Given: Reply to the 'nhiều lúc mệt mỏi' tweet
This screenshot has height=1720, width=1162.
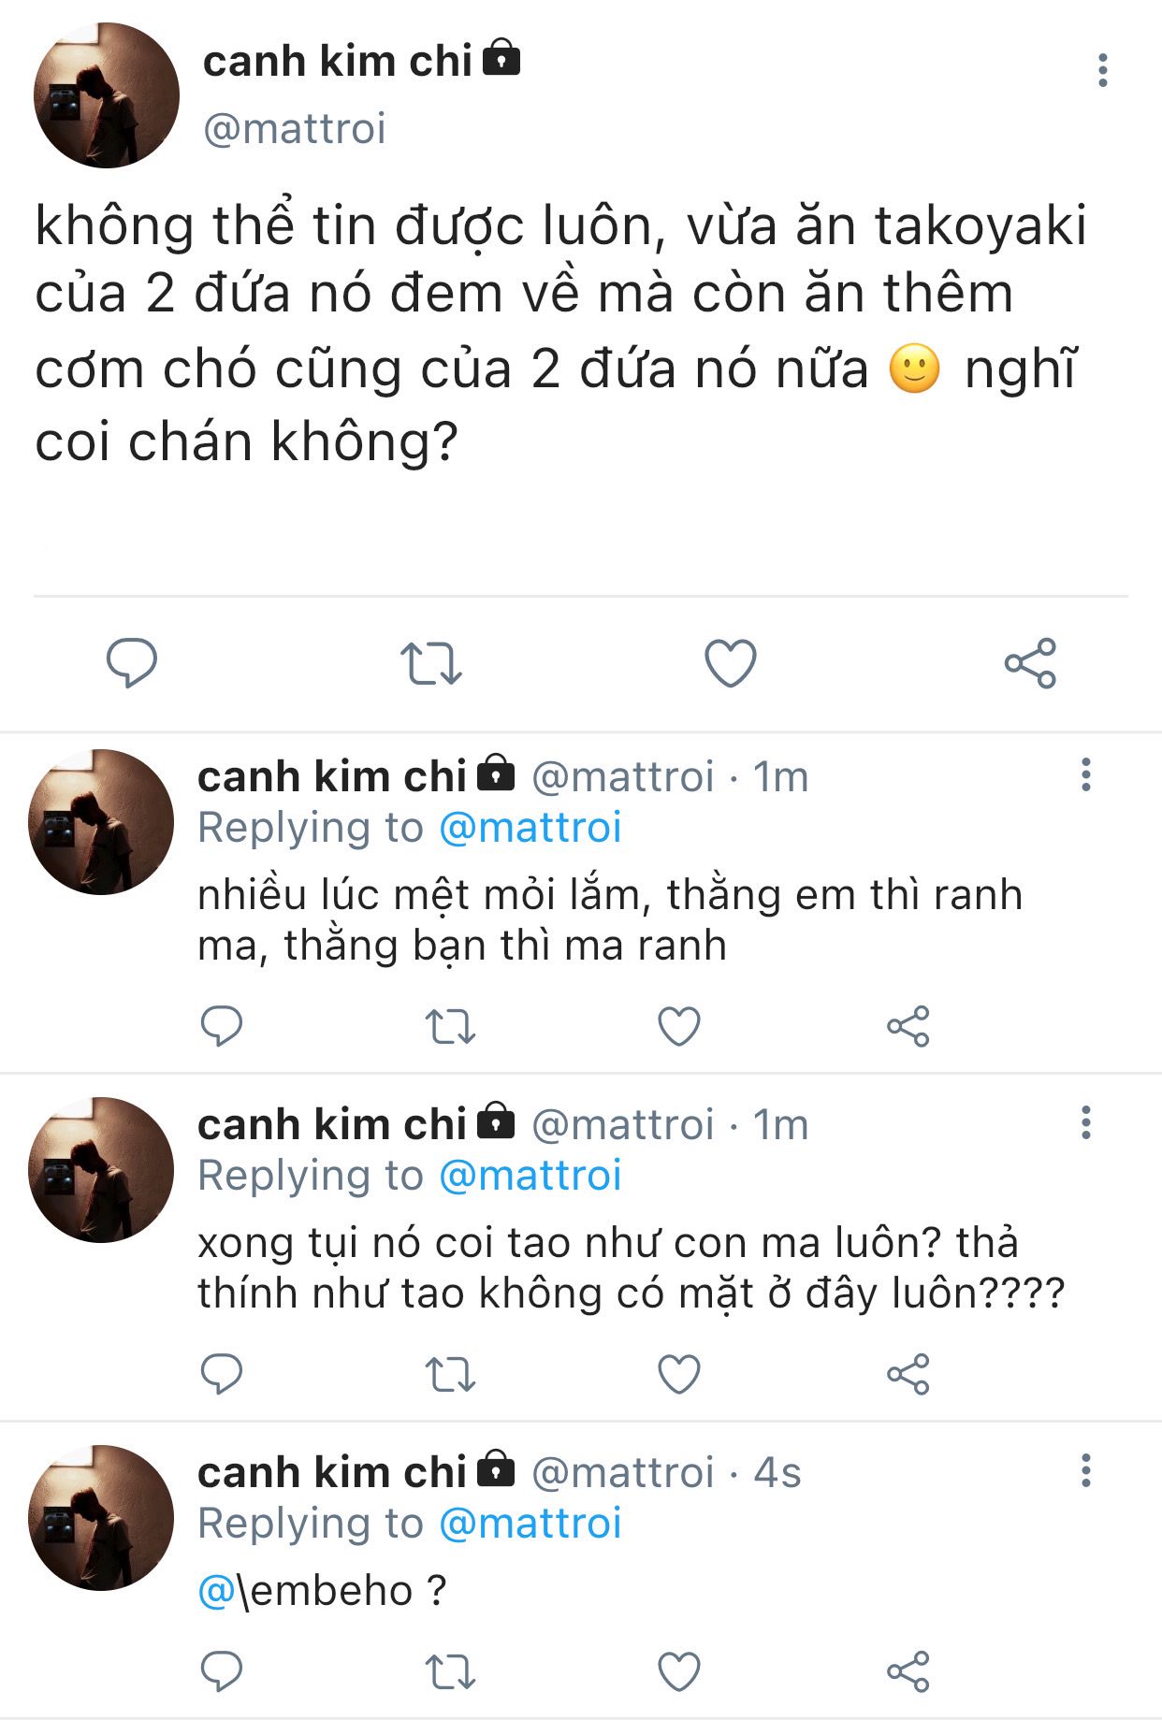Looking at the screenshot, I should pyautogui.click(x=222, y=1026).
